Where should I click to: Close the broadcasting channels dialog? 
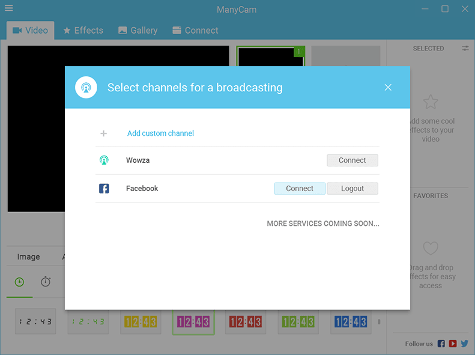(388, 88)
